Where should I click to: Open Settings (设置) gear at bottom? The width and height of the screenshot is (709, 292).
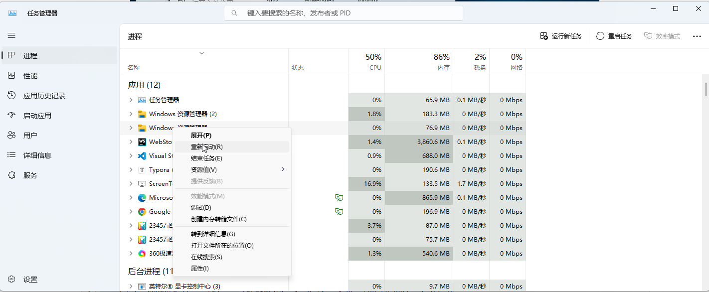pos(30,280)
